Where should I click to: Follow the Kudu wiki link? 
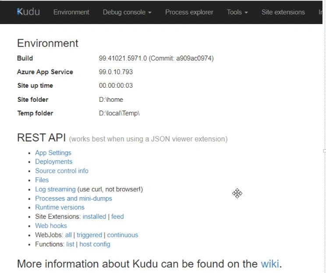(270, 264)
